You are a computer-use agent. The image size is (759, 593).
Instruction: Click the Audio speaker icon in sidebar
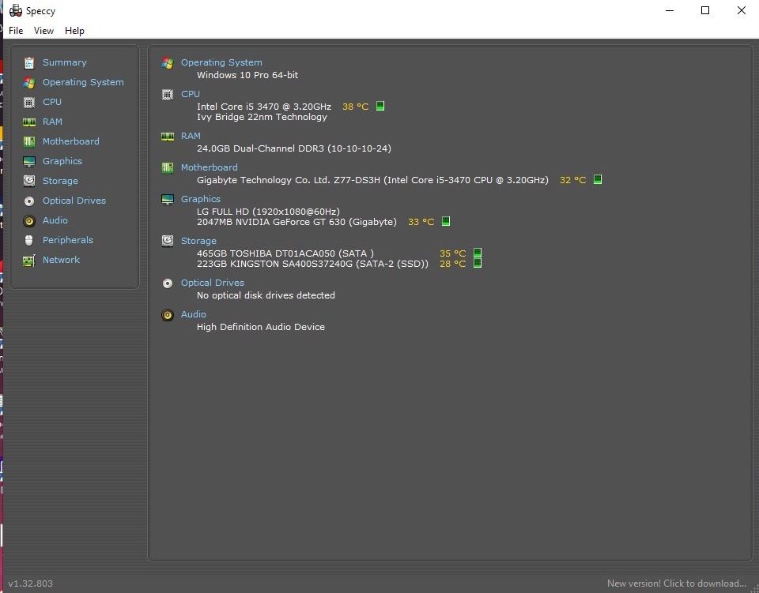(x=29, y=221)
